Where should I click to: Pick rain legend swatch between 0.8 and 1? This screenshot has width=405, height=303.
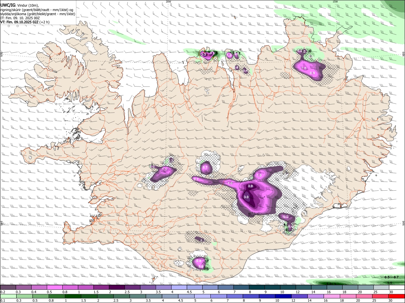(57, 296)
